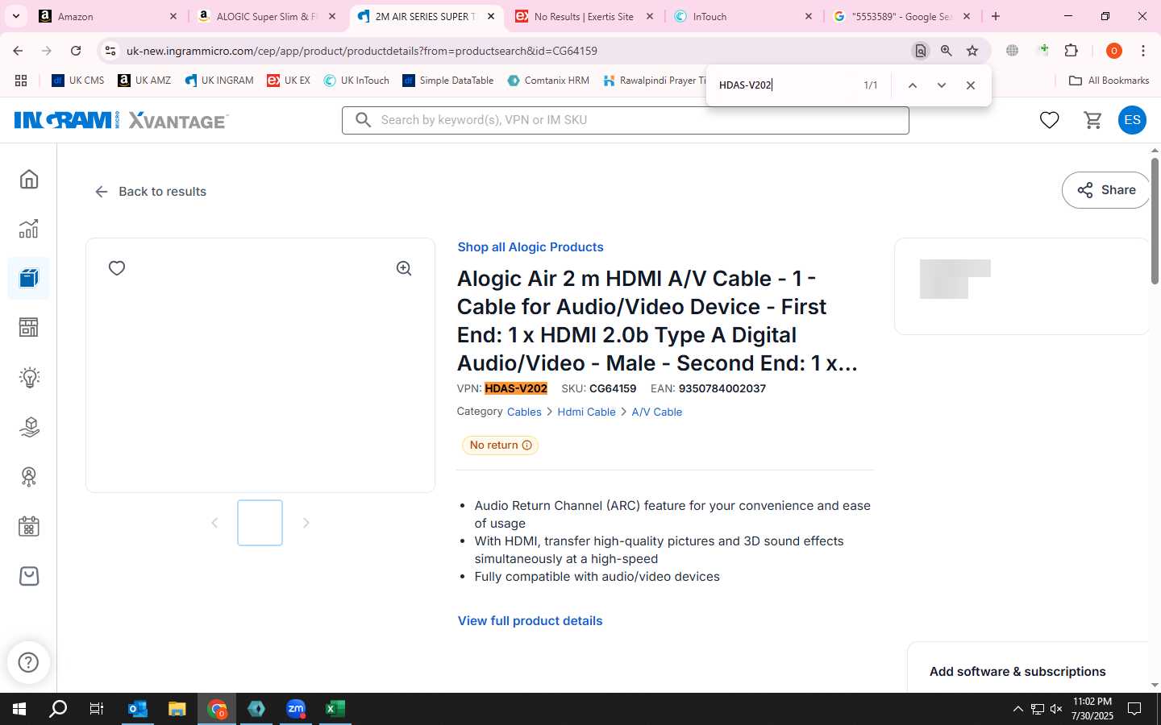Image resolution: width=1161 pixels, height=725 pixels.
Task: Open the Home icon in the sidebar
Action: (29, 179)
